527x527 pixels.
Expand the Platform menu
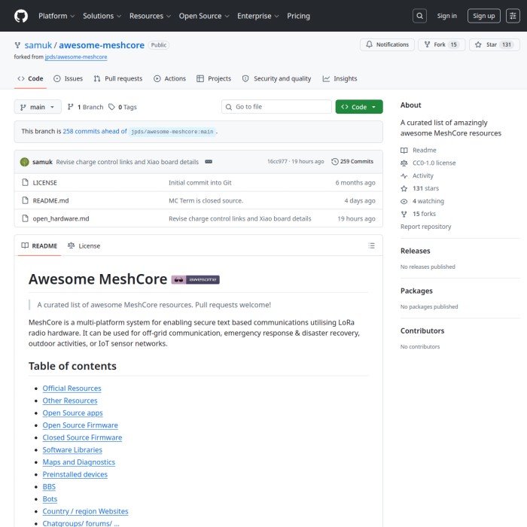(x=56, y=16)
